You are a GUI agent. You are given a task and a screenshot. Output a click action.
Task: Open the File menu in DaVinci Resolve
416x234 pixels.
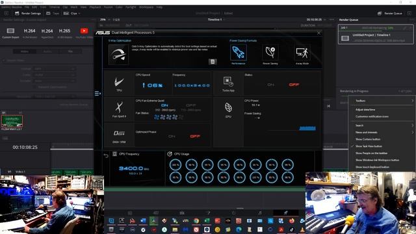coord(27,7)
